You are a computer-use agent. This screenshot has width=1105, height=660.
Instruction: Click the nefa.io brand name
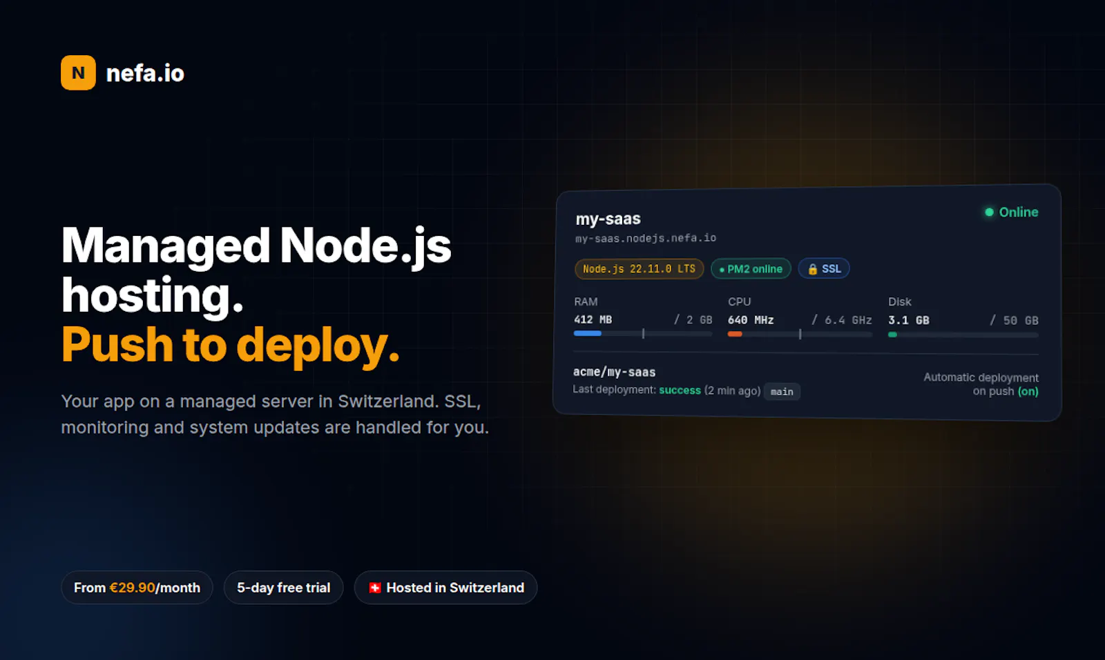coord(145,73)
